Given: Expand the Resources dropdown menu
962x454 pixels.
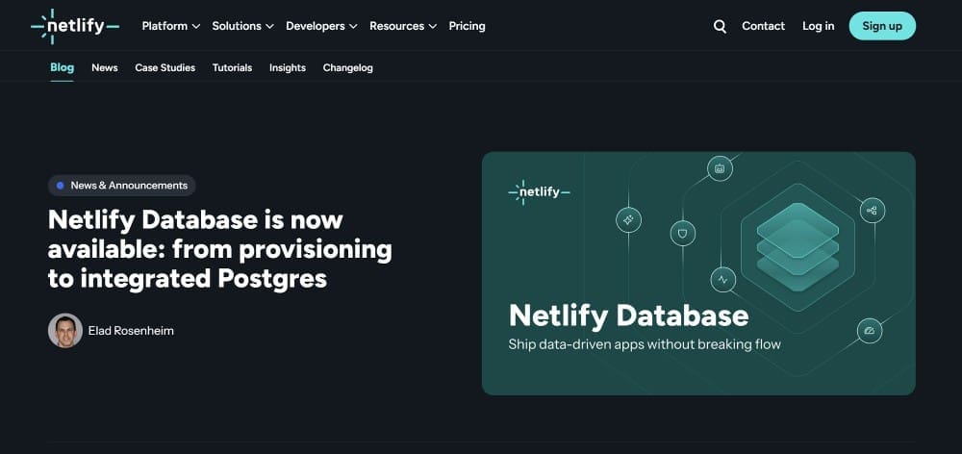Looking at the screenshot, I should pyautogui.click(x=403, y=26).
